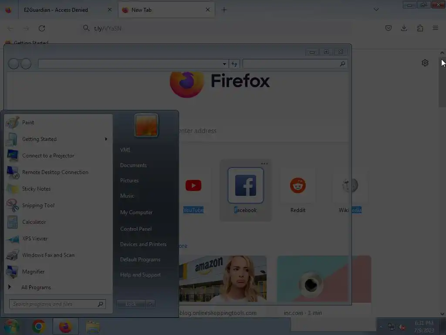Launch Sticky Notes
Image resolution: width=446 pixels, height=335 pixels.
click(58, 188)
